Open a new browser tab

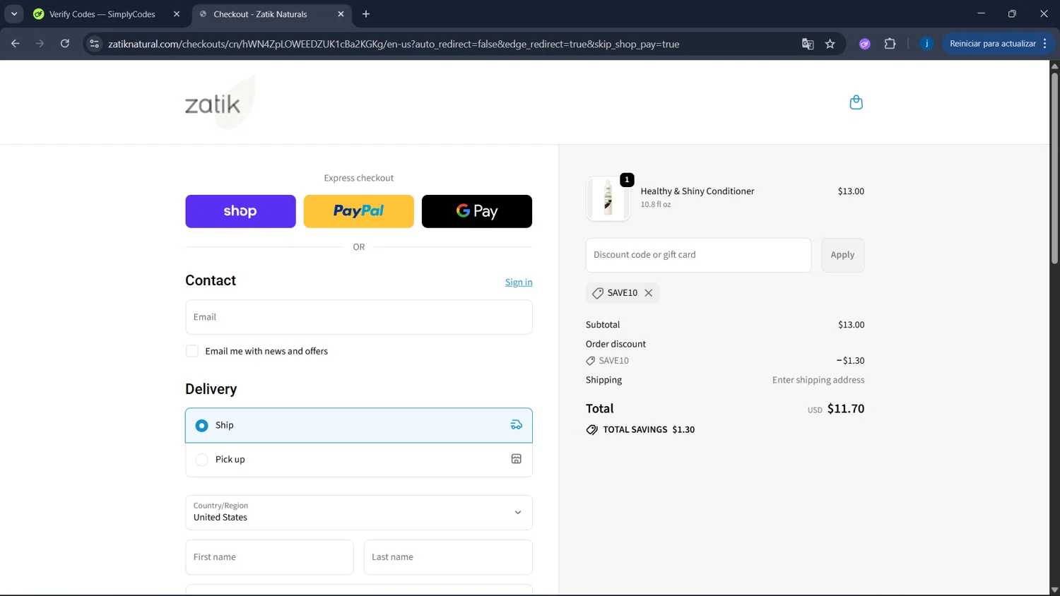tap(366, 14)
